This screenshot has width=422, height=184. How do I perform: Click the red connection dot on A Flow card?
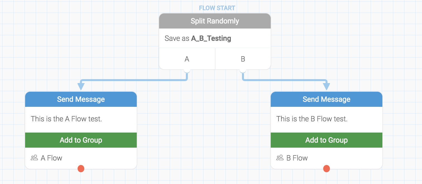[x=81, y=169]
